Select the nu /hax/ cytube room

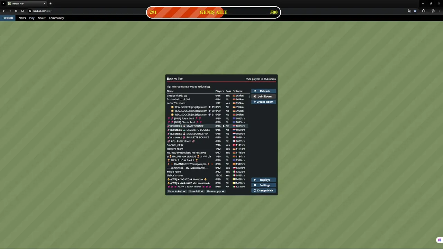(x=207, y=153)
